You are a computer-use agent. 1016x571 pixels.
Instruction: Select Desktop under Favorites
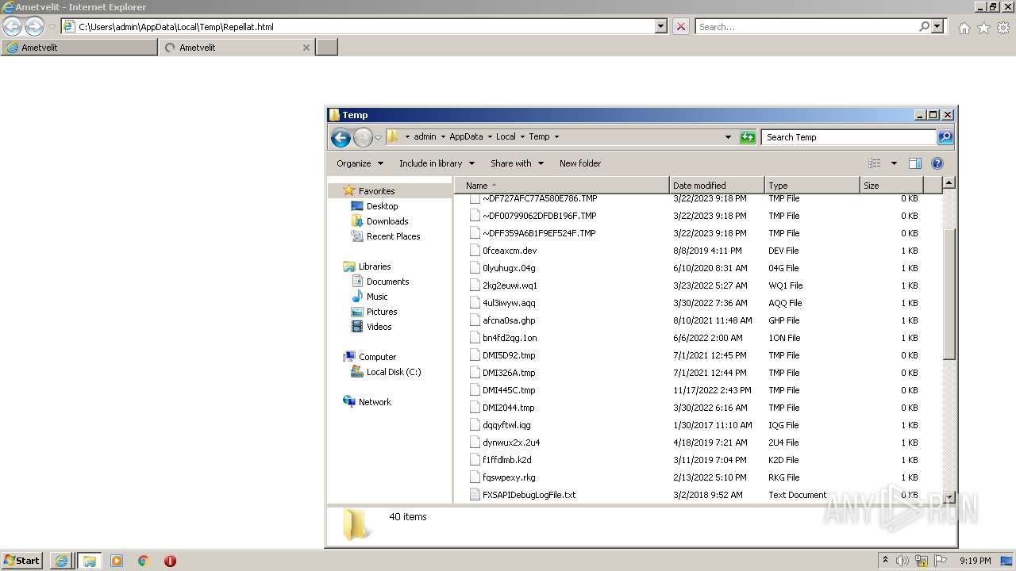tap(382, 206)
